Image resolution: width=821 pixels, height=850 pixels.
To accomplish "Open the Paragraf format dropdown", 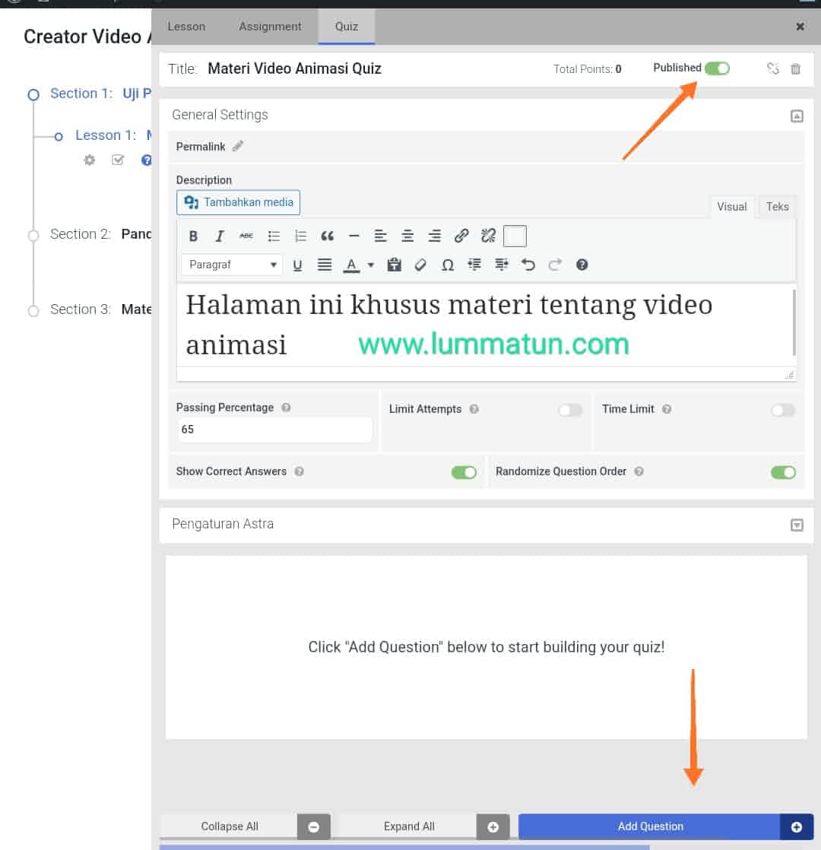I will coord(233,265).
